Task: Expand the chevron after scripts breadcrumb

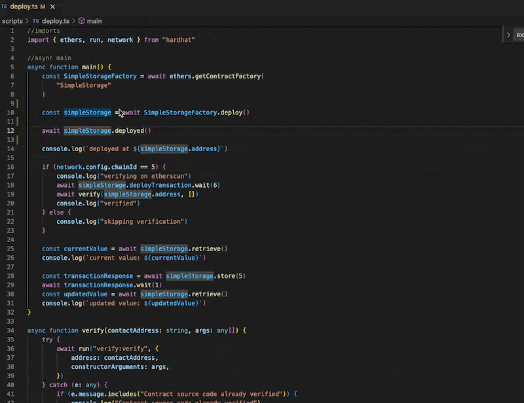Action: point(28,21)
